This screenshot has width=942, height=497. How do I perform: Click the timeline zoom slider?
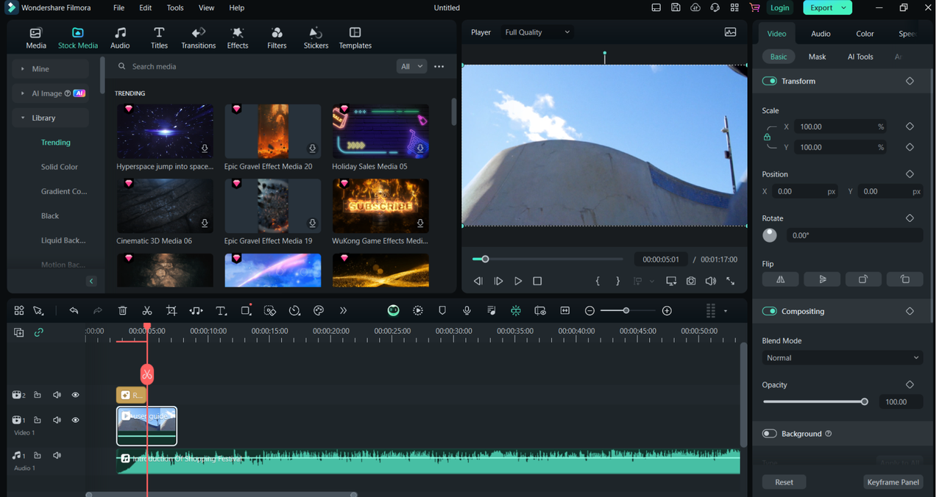tap(628, 311)
